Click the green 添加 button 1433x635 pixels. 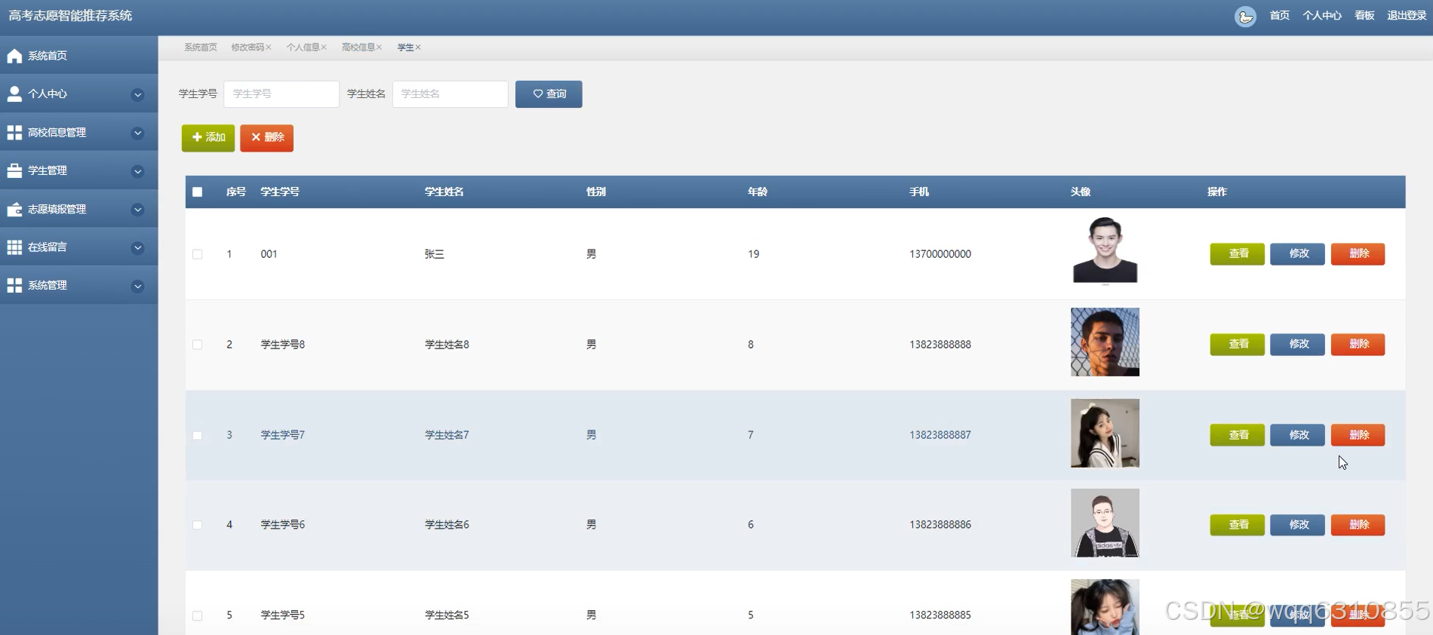(x=208, y=138)
